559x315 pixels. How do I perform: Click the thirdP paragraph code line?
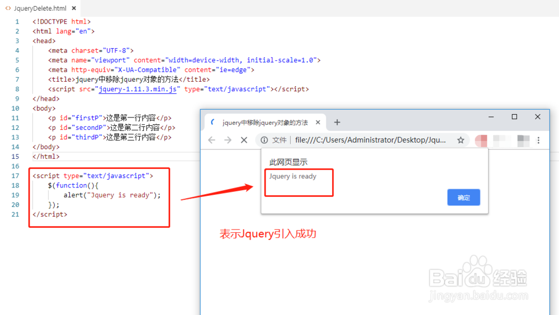[x=110, y=137]
